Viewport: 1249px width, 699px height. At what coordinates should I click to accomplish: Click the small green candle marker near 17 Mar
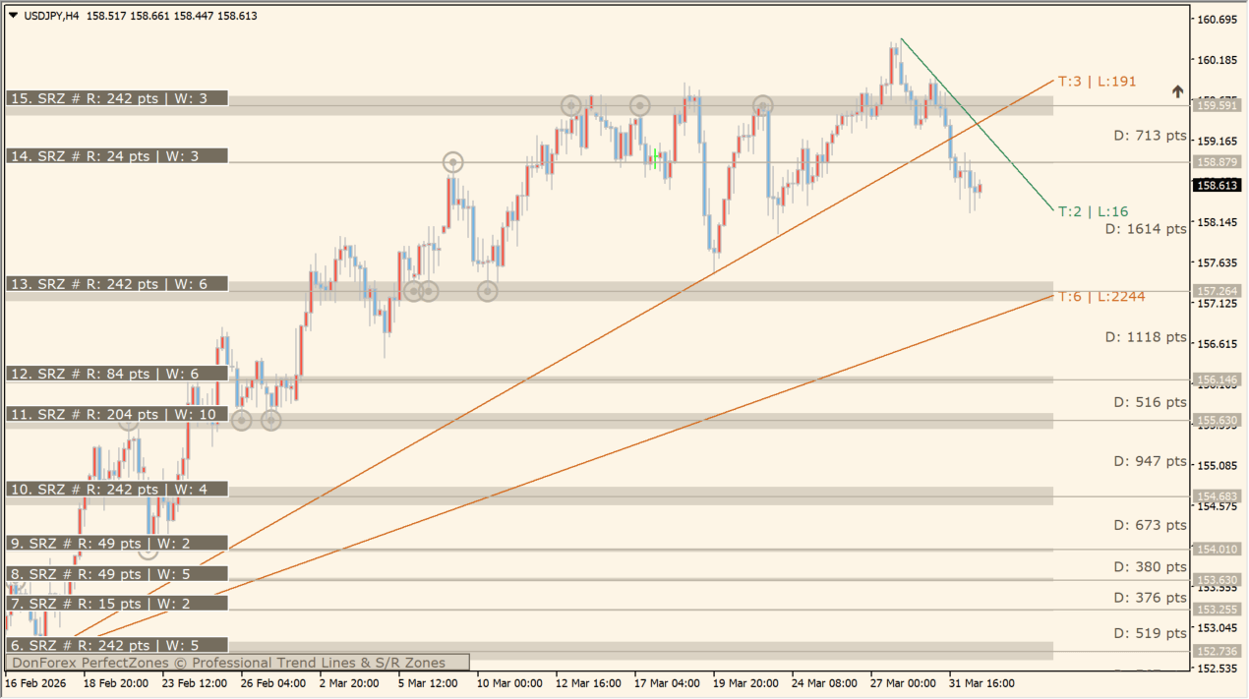(x=655, y=157)
